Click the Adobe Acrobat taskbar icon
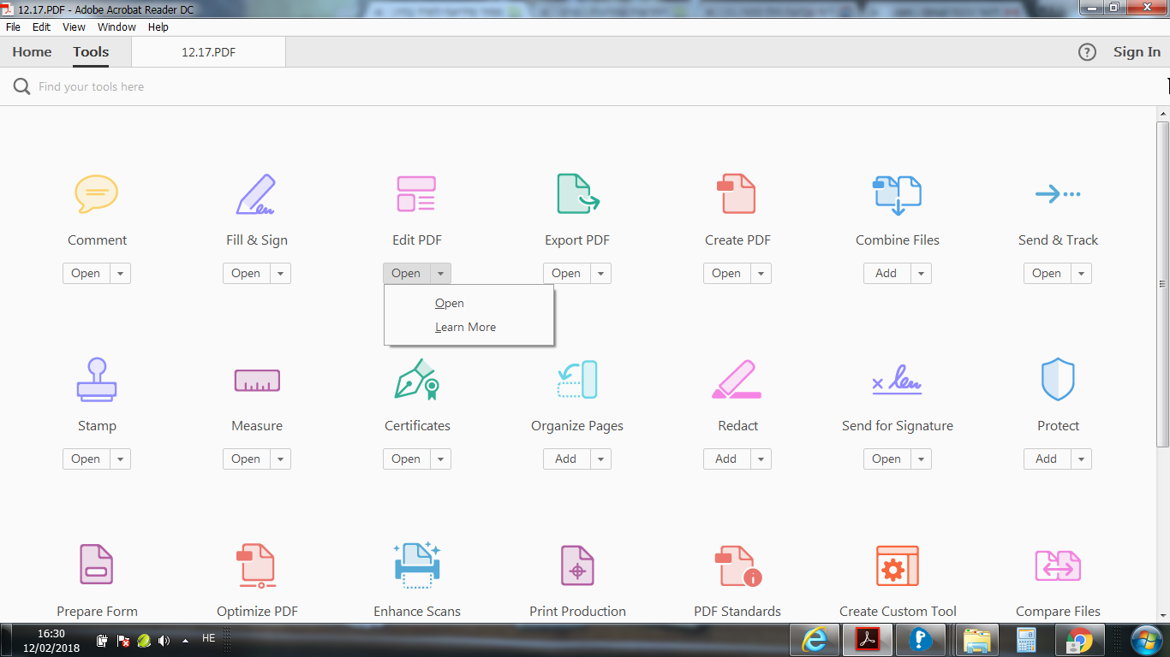The height and width of the screenshot is (657, 1170). (x=868, y=640)
